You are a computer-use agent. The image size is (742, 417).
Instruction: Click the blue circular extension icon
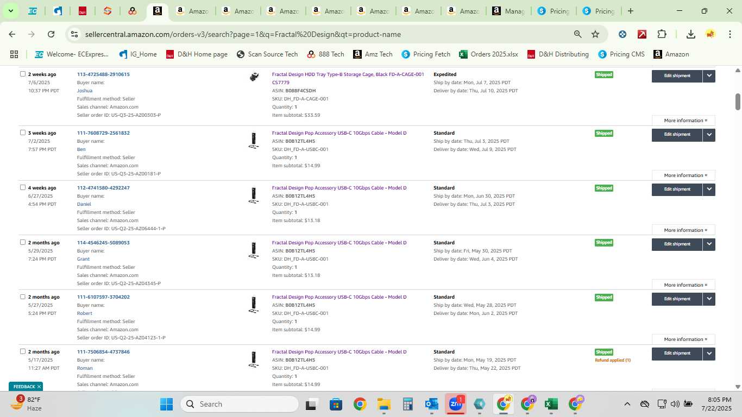622,34
